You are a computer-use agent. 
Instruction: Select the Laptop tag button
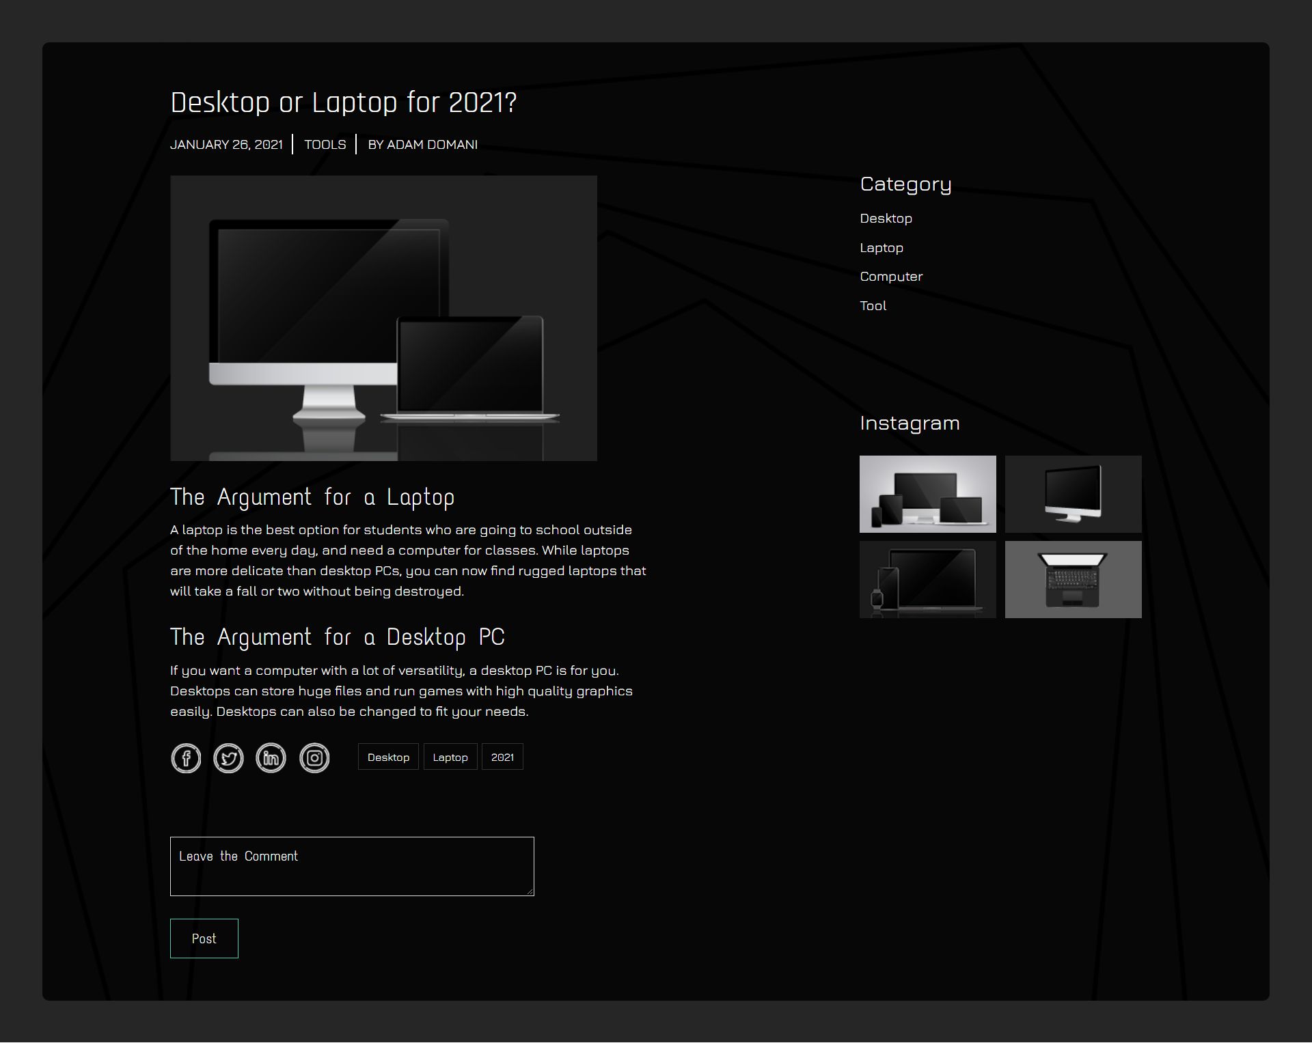tap(450, 757)
